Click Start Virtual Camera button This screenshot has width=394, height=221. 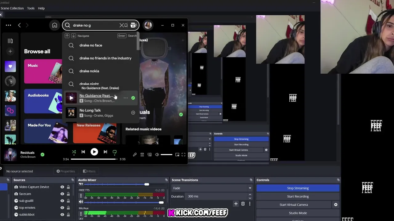[x=294, y=205]
